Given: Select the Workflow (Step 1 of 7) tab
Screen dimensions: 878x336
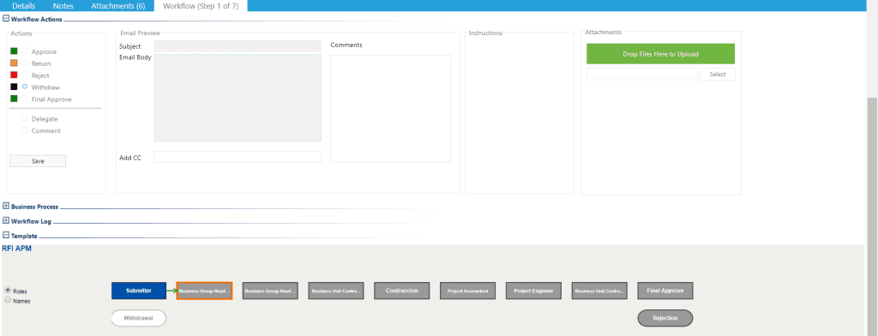Looking at the screenshot, I should click(x=201, y=6).
